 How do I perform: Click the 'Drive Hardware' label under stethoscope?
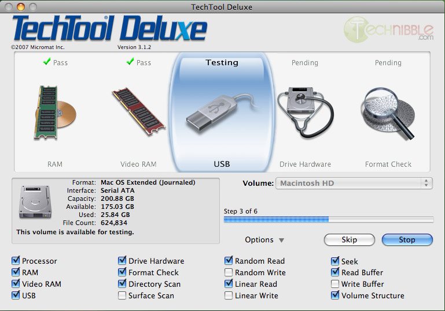pos(305,164)
